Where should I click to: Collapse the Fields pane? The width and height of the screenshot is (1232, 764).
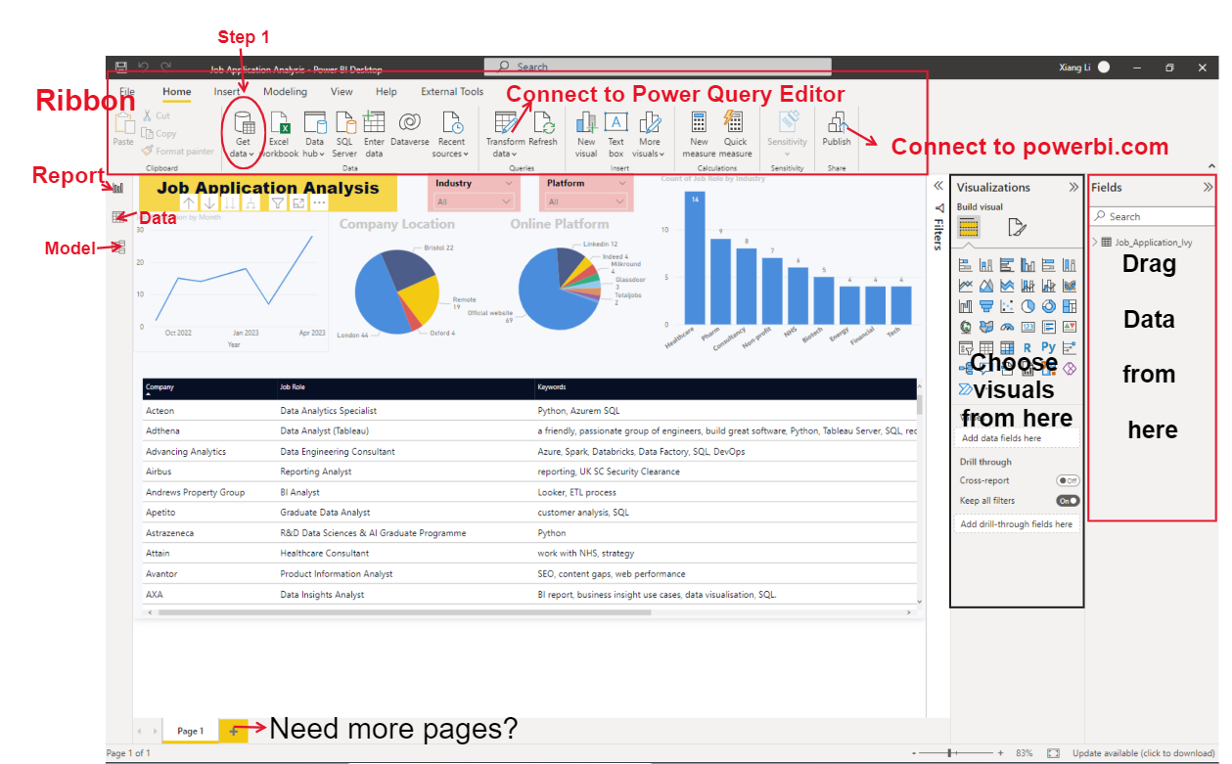pos(1208,187)
